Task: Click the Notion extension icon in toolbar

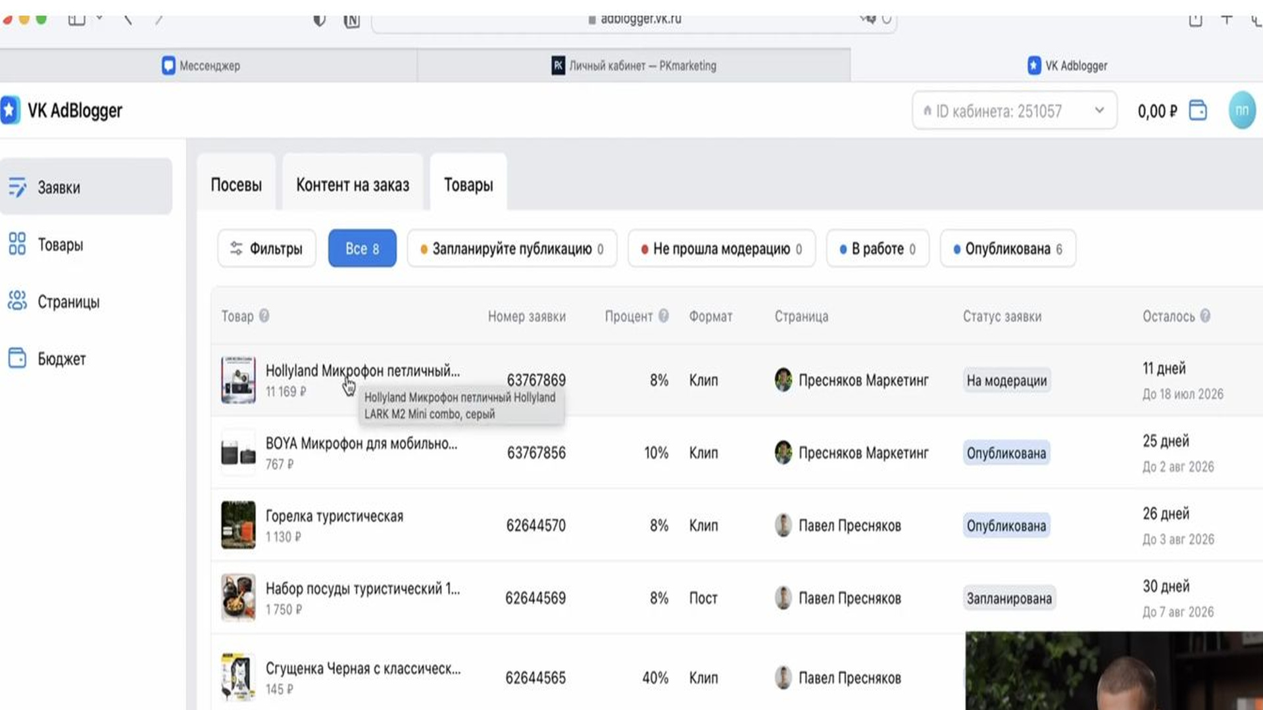Action: coord(352,20)
